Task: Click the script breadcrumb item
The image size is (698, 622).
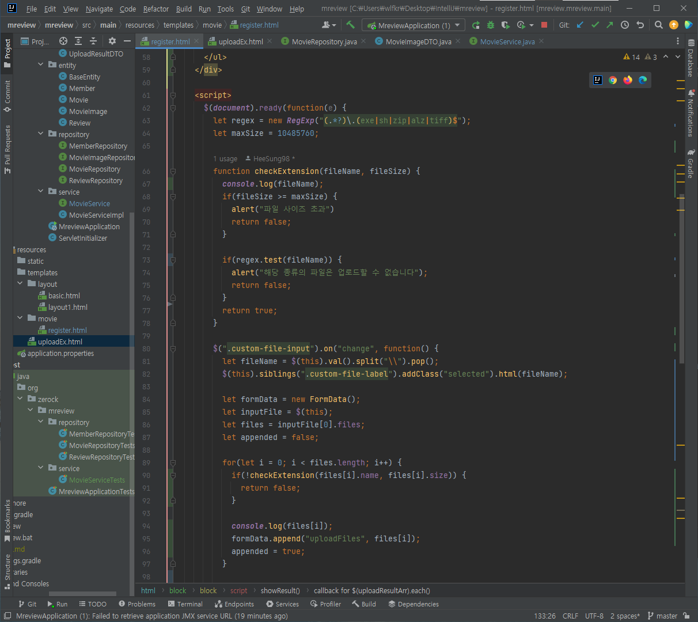Action: 238,590
